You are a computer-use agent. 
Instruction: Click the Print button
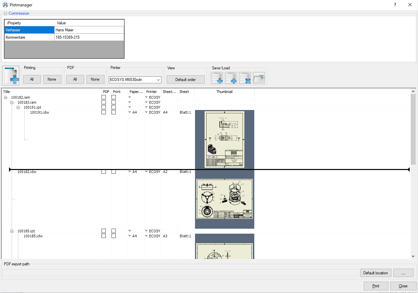click(376, 286)
